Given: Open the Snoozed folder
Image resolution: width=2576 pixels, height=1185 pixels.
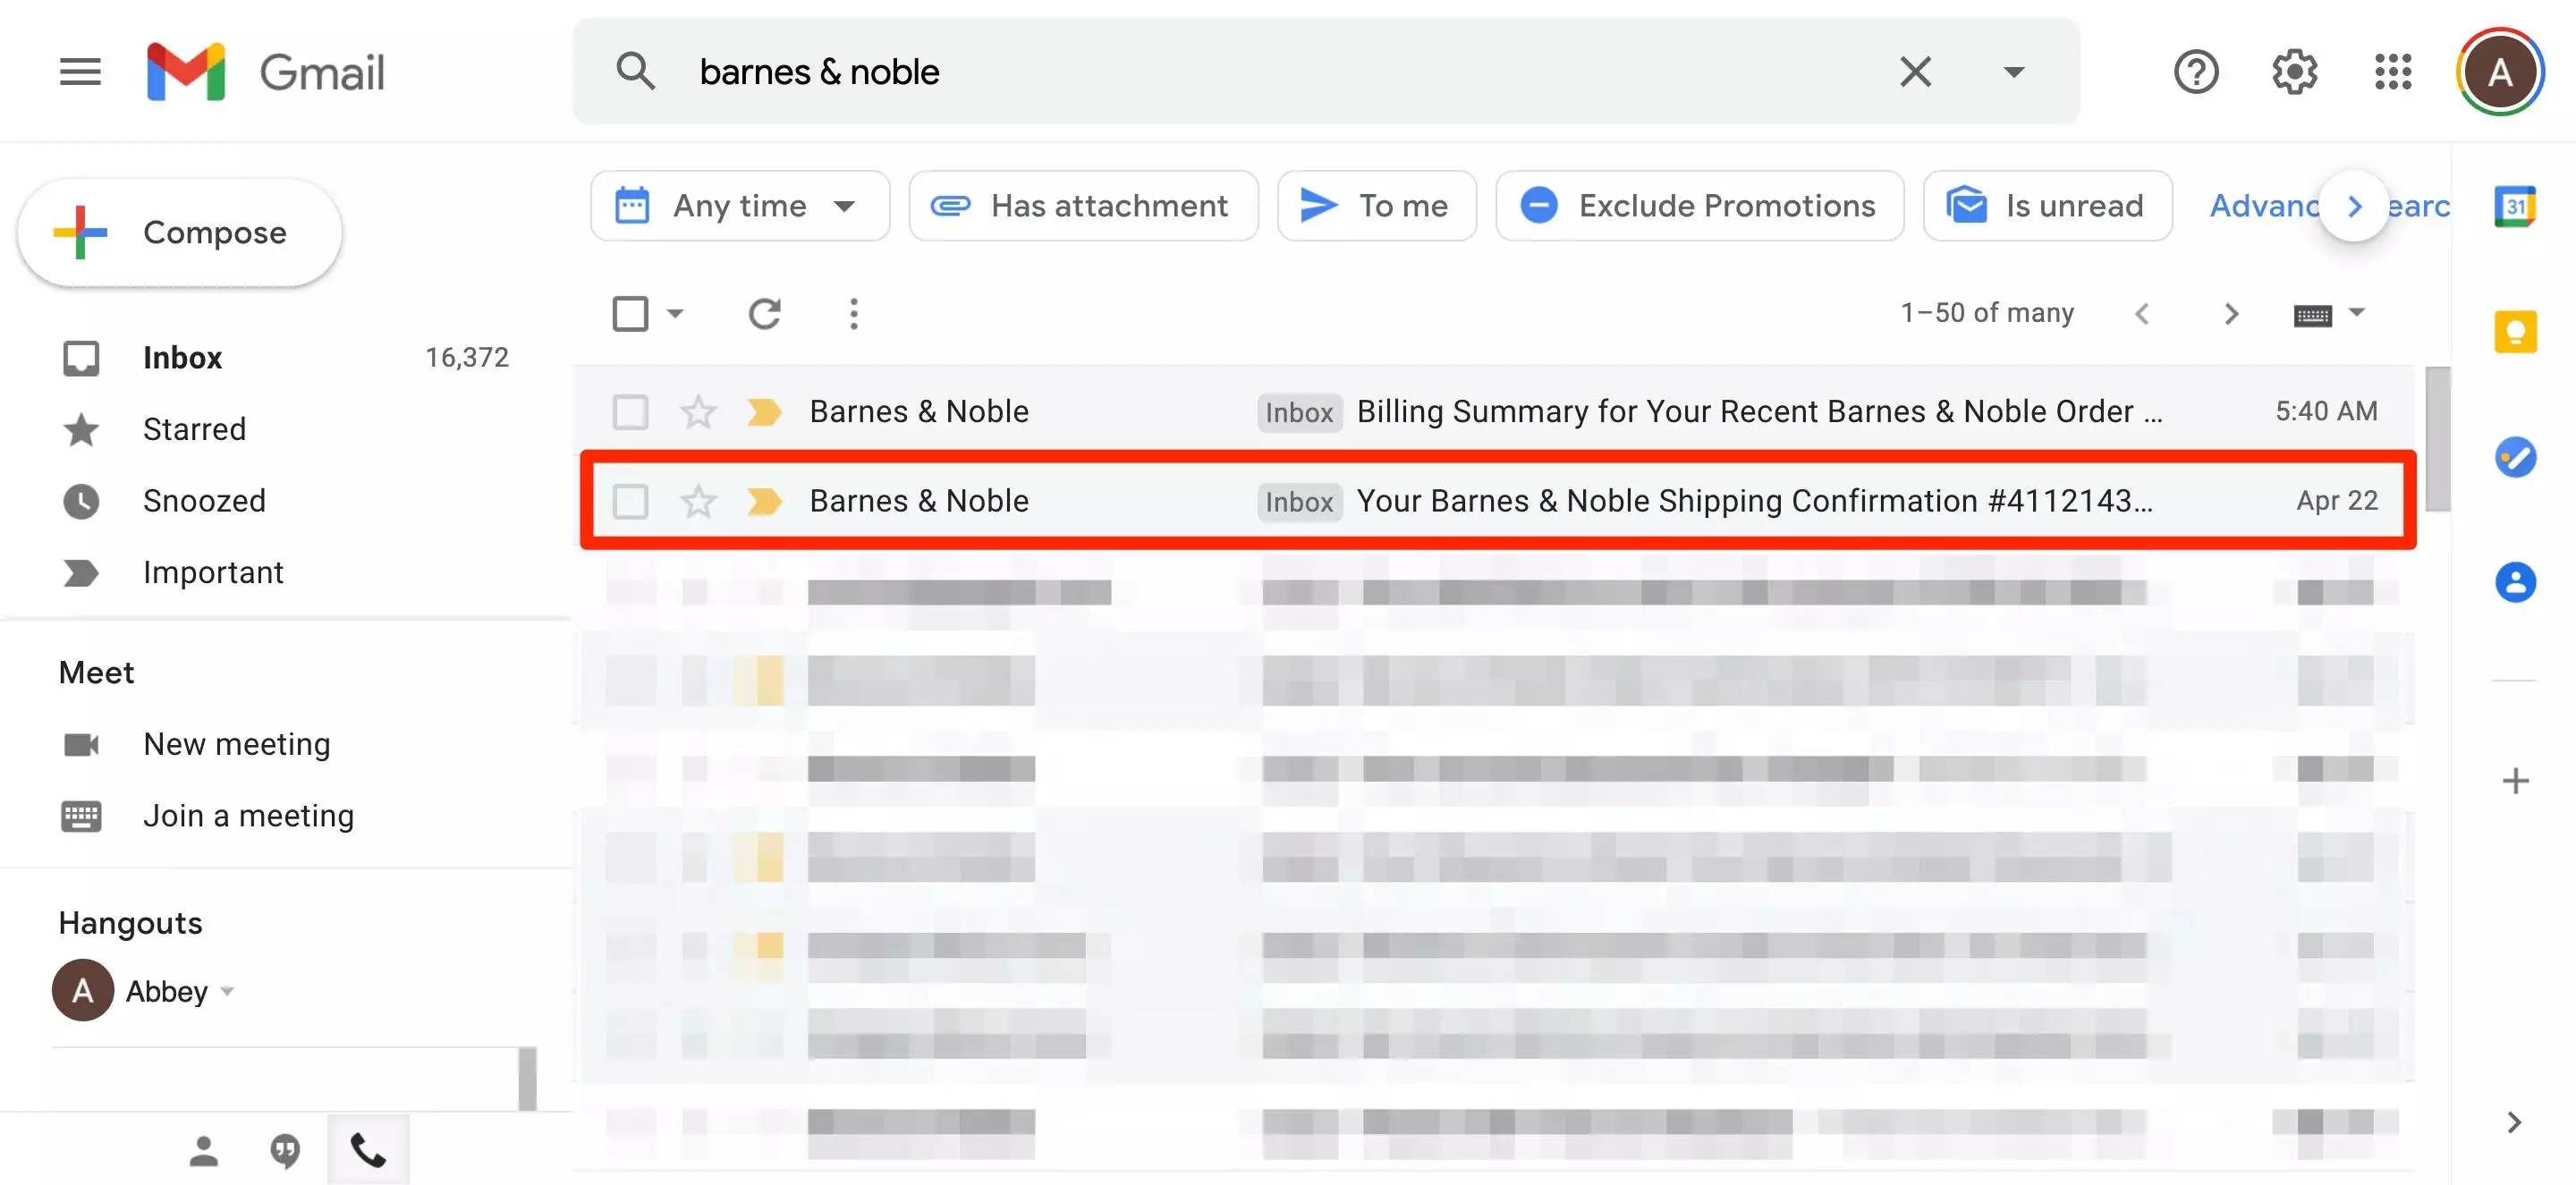Looking at the screenshot, I should coord(204,501).
